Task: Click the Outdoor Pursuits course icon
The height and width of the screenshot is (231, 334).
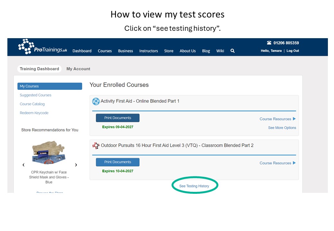Action: 96,146
